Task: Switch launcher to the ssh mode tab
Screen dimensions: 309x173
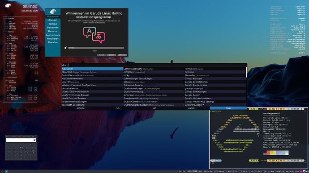Action: (x=154, y=108)
